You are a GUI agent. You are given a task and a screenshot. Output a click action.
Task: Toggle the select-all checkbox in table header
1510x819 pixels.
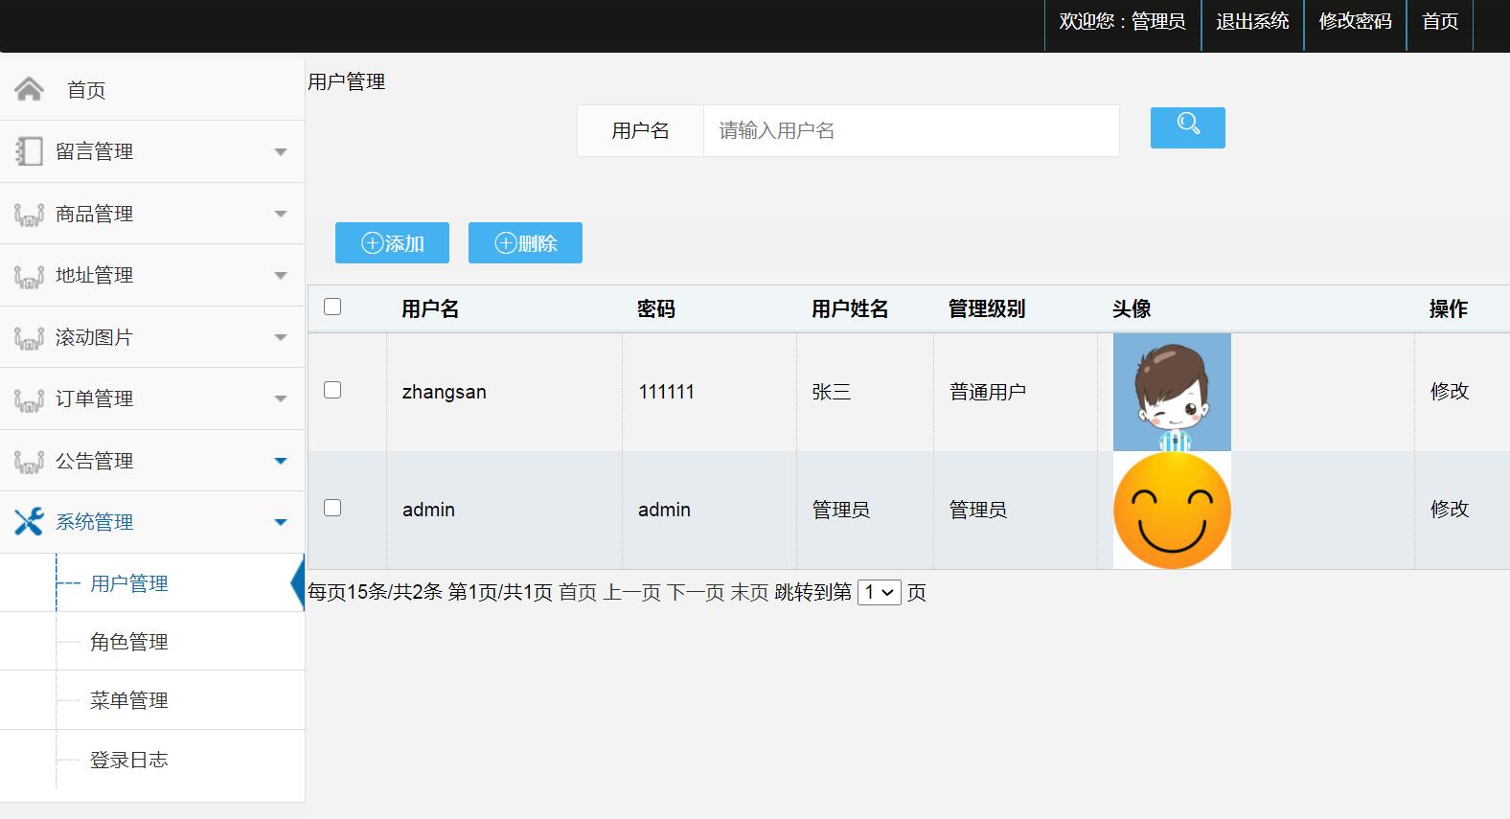point(332,307)
